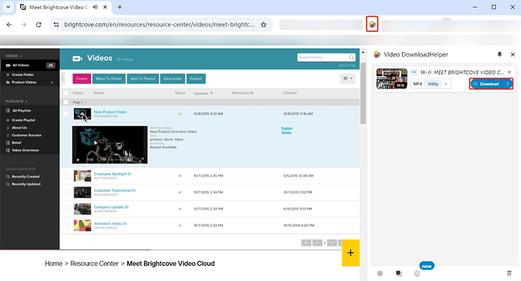This screenshot has width=521, height=281.
Task: Reload the Brightcove page
Action: [38, 25]
